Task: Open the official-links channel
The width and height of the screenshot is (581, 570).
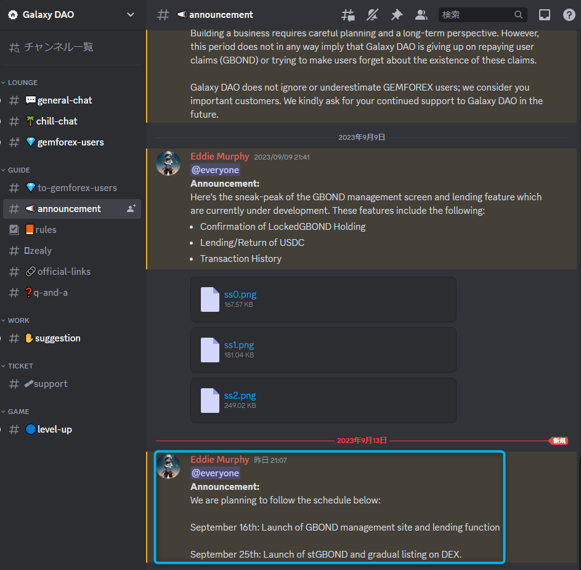Action: (x=72, y=272)
